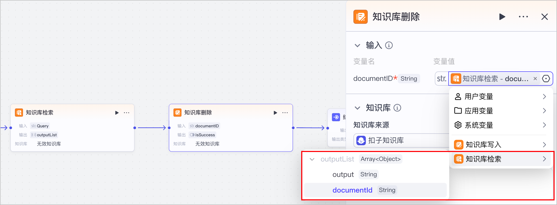Click 无效知识库 on the 知识库检索 node
The width and height of the screenshot is (557, 205).
coord(49,144)
